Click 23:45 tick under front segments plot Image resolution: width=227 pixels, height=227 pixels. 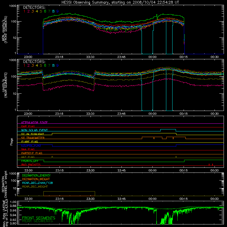(121, 57)
